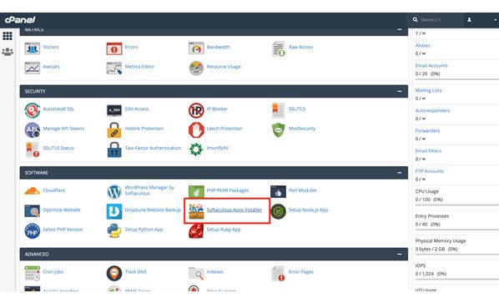Open the Setup Ruby App gem icon
The width and height of the screenshot is (499, 303).
point(196,230)
